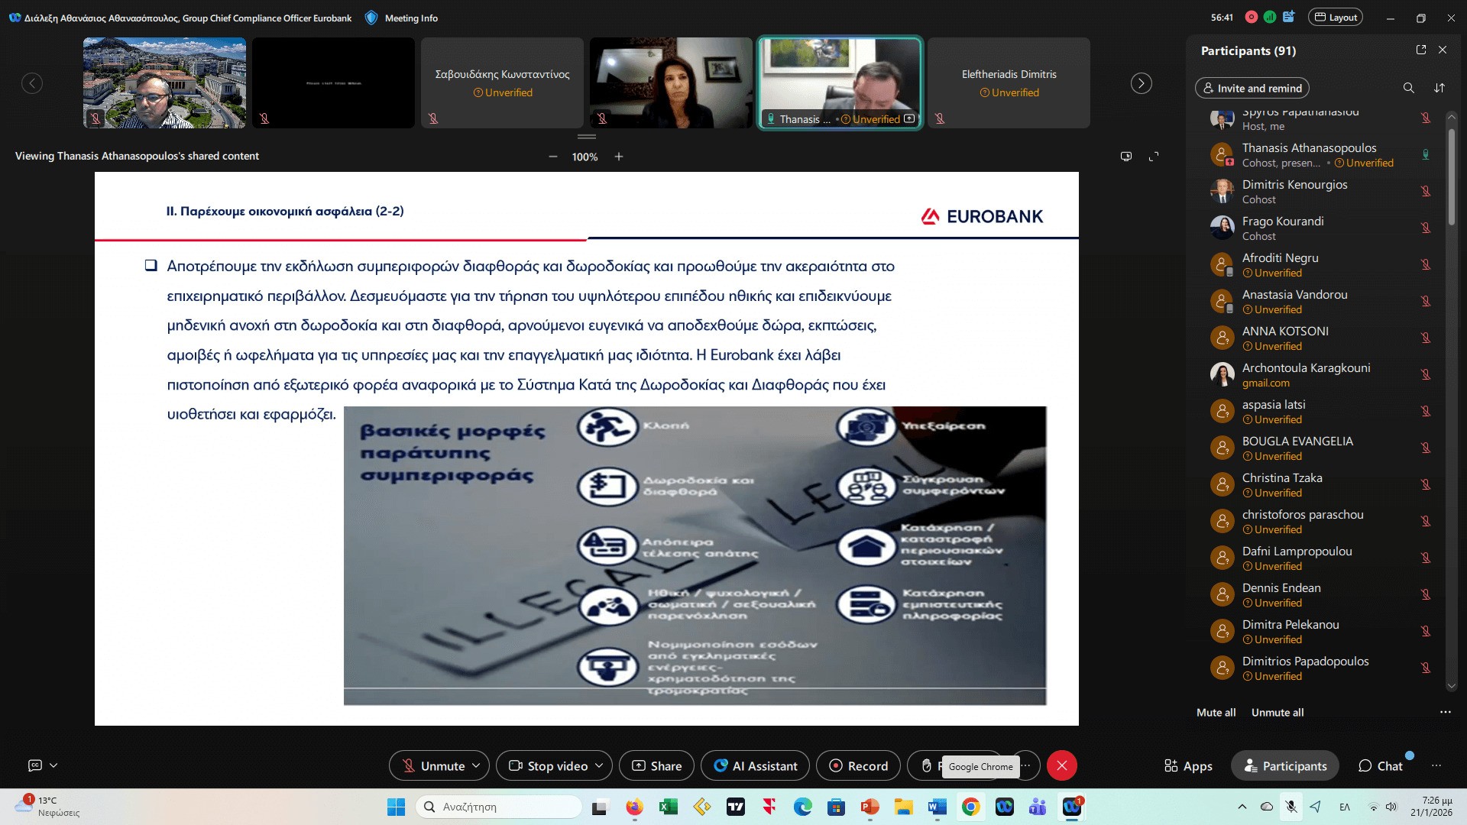Open the blue AI notes icon
This screenshot has width=1467, height=825.
coord(1289,17)
